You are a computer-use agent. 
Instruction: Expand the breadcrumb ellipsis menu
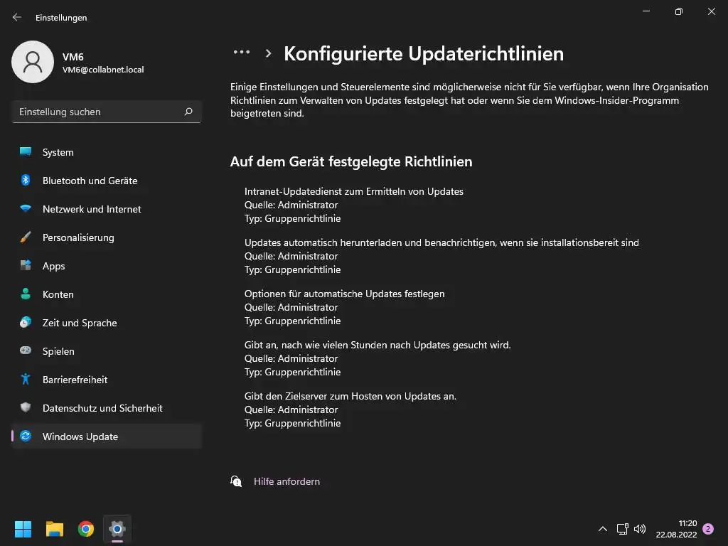pyautogui.click(x=242, y=53)
